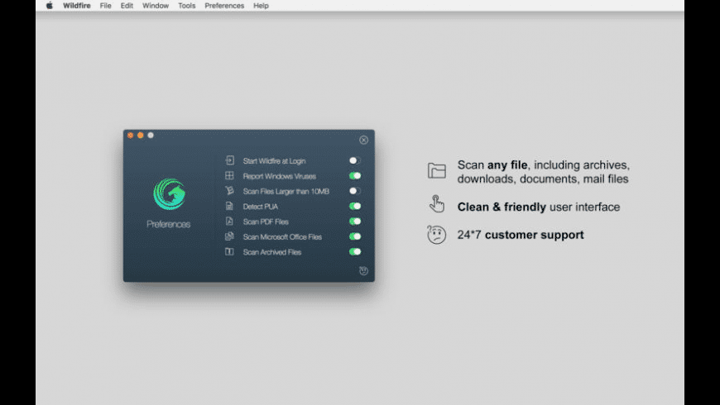The height and width of the screenshot is (405, 720).
Task: Click the 'Report Windows Viruses' label
Action: click(279, 176)
